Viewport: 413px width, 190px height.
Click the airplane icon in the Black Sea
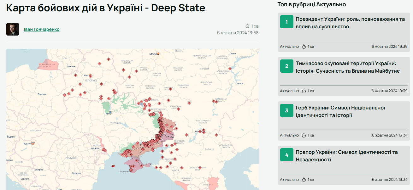click(x=113, y=165)
